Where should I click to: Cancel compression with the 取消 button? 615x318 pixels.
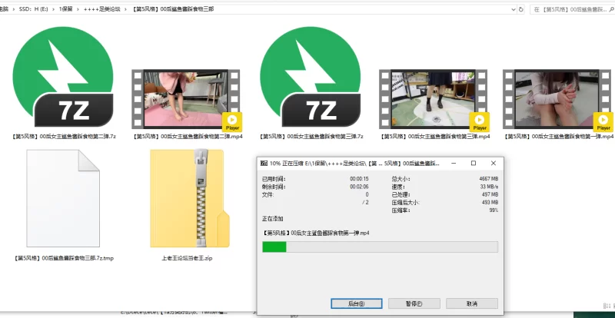coord(472,303)
